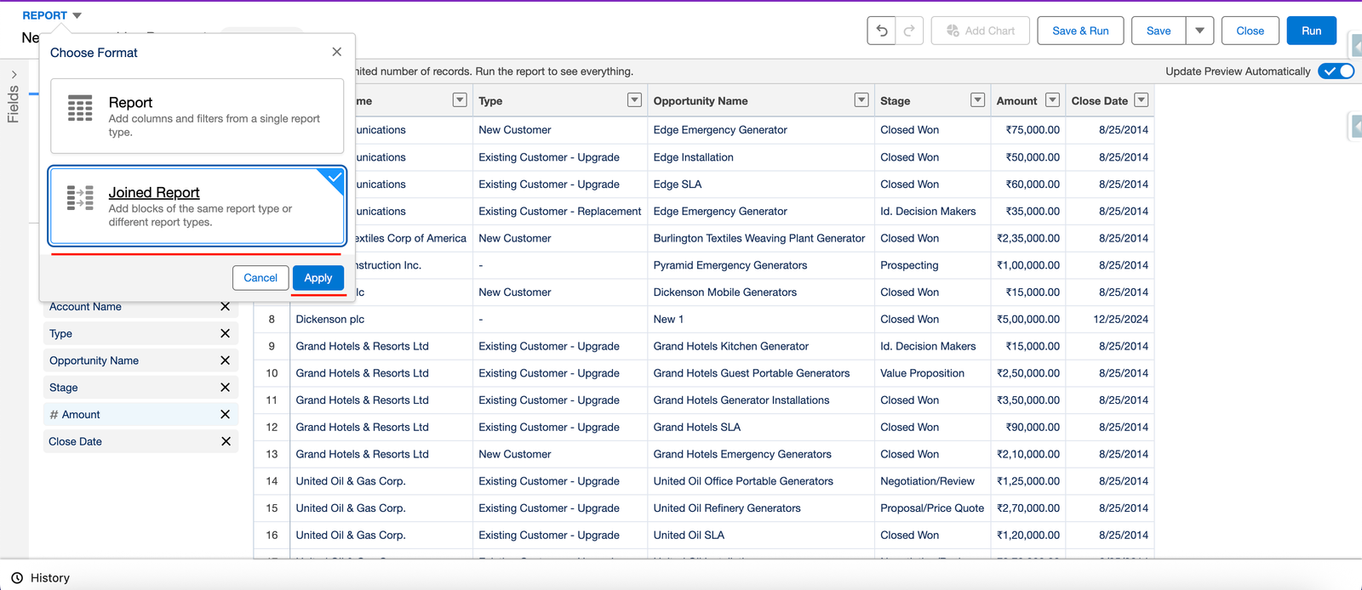Remove the Account Name column
The width and height of the screenshot is (1362, 590).
click(x=225, y=307)
